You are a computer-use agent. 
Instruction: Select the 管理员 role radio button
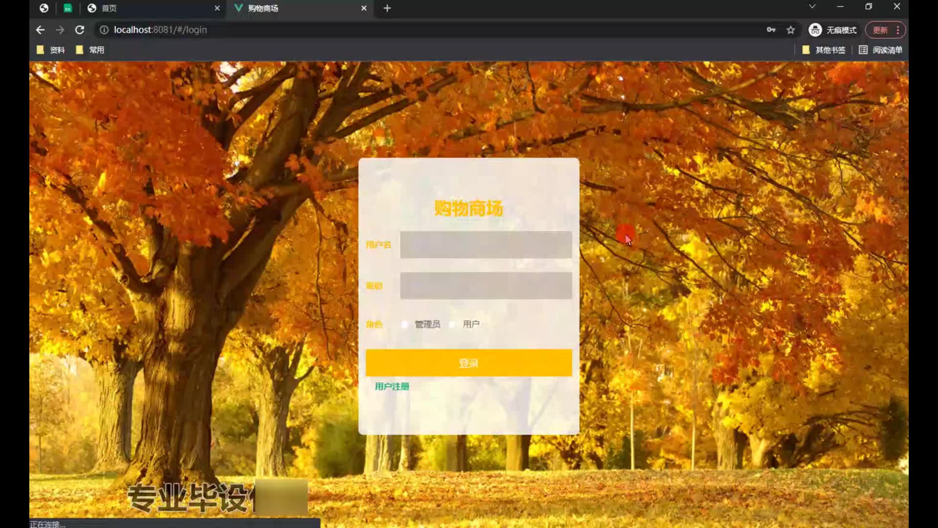(405, 324)
